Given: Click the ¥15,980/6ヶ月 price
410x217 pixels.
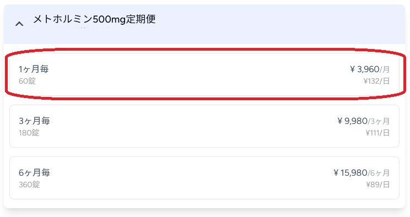Looking at the screenshot, I should coord(362,173).
